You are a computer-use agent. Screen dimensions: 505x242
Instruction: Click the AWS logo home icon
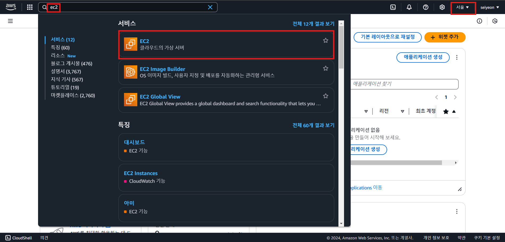[11, 7]
